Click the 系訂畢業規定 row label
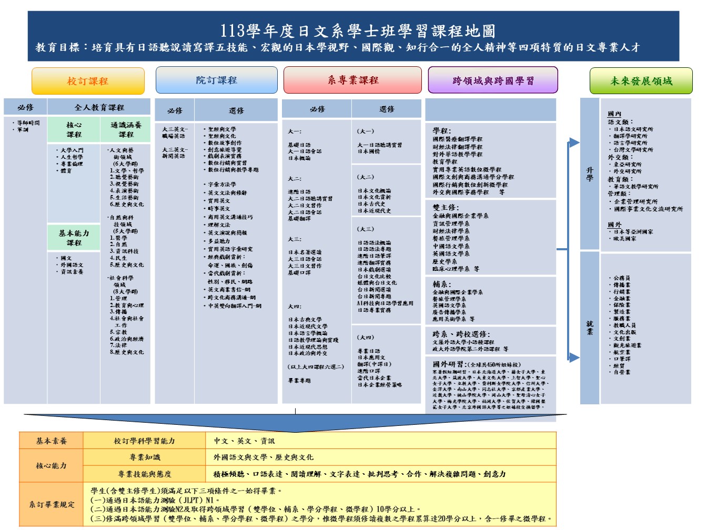 click(x=51, y=504)
